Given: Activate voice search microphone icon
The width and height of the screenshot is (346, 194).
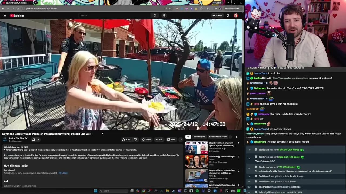Looking at the screenshot, I should [x=164, y=15].
